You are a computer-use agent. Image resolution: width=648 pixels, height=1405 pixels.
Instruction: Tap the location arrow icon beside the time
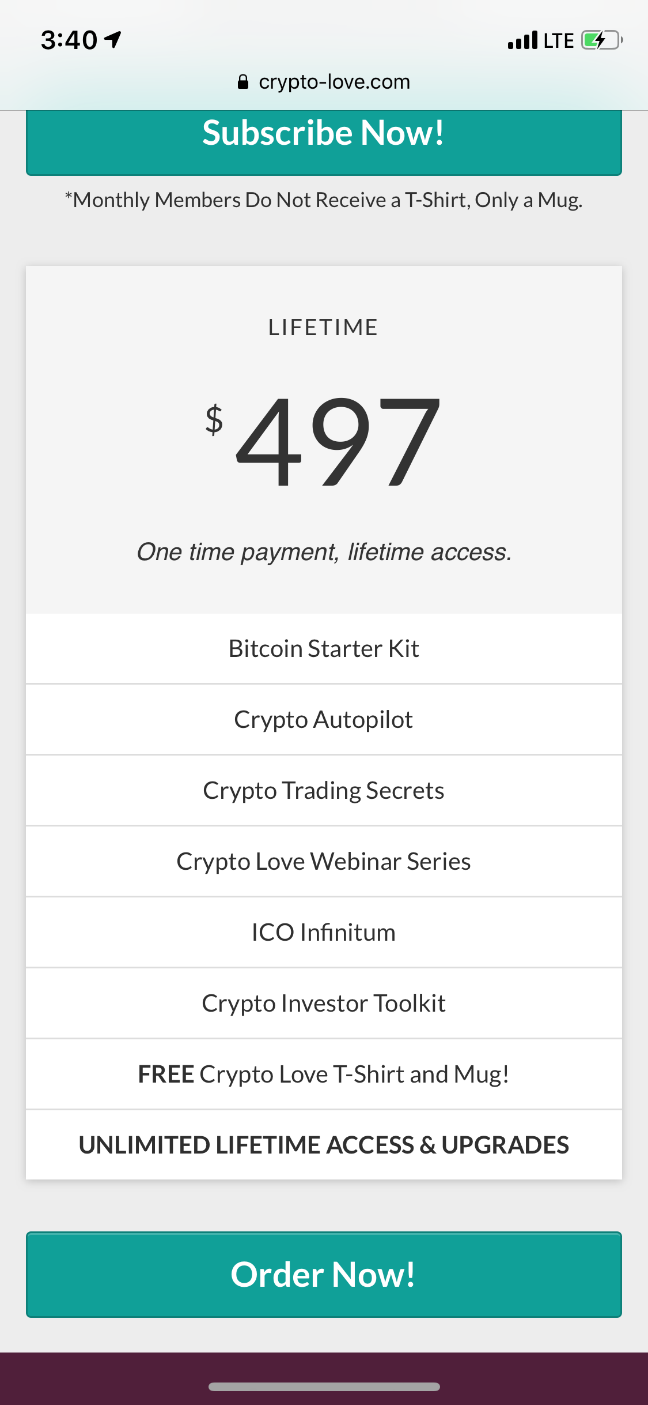click(x=113, y=40)
